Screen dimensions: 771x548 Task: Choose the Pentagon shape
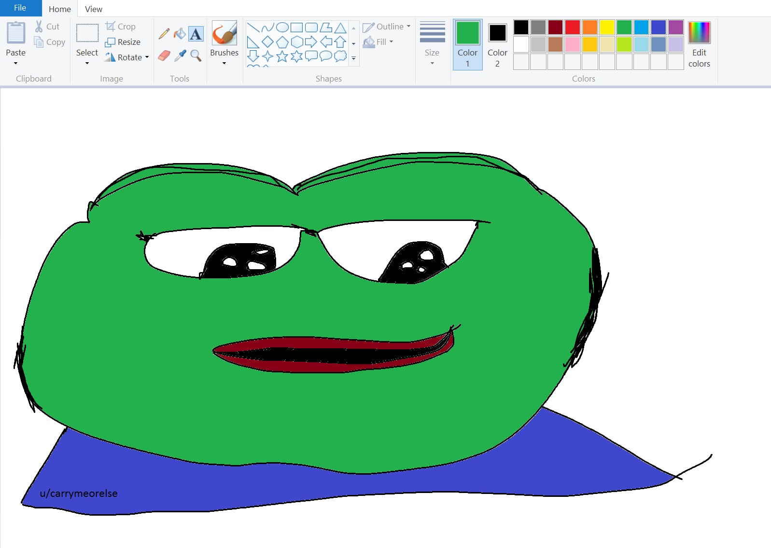coord(282,42)
